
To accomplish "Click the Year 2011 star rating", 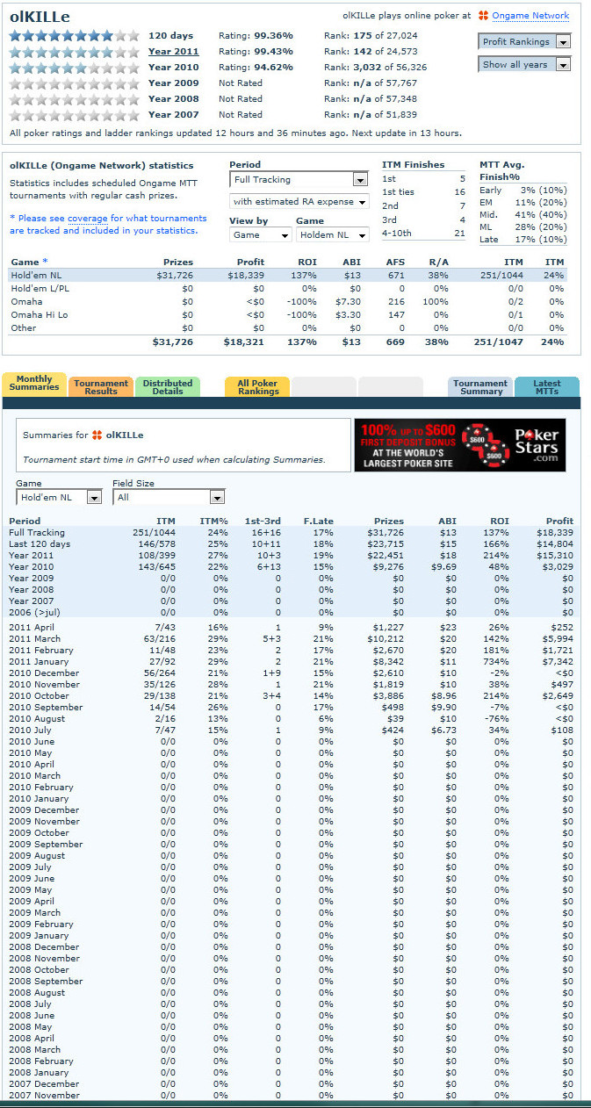I will (x=75, y=52).
